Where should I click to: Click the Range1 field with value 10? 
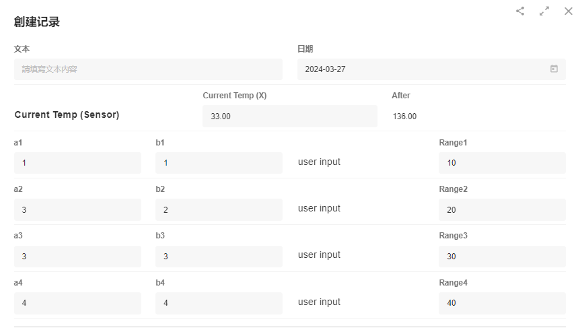click(x=502, y=163)
